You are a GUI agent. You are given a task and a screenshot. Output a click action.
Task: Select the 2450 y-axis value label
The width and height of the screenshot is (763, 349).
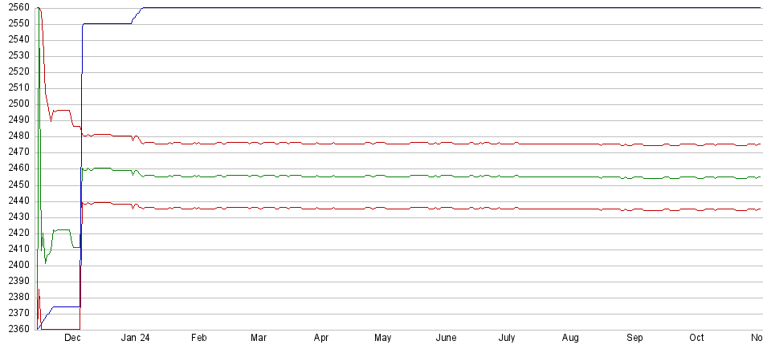[x=15, y=185]
